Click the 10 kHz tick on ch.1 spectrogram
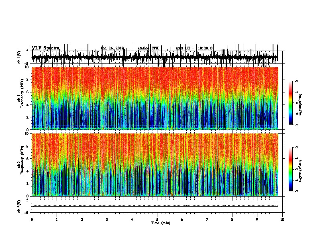This screenshot has height=246, width=318. click(27, 67)
